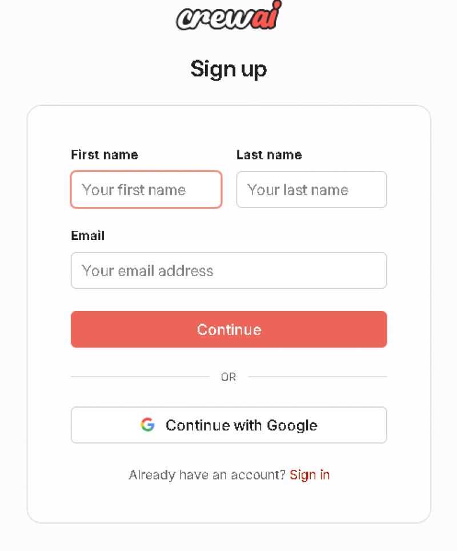Click the Email address input field
The width and height of the screenshot is (457, 551).
click(x=228, y=270)
